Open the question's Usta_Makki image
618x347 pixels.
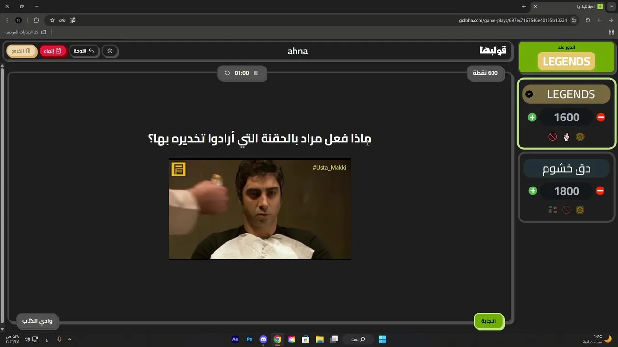(x=260, y=209)
